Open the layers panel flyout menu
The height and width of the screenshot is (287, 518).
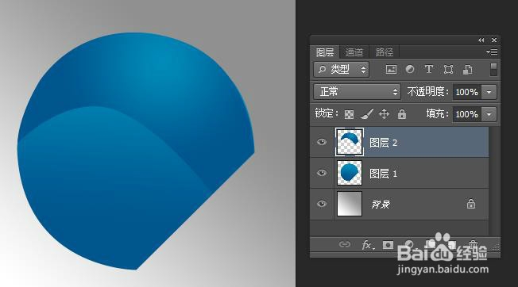492,52
